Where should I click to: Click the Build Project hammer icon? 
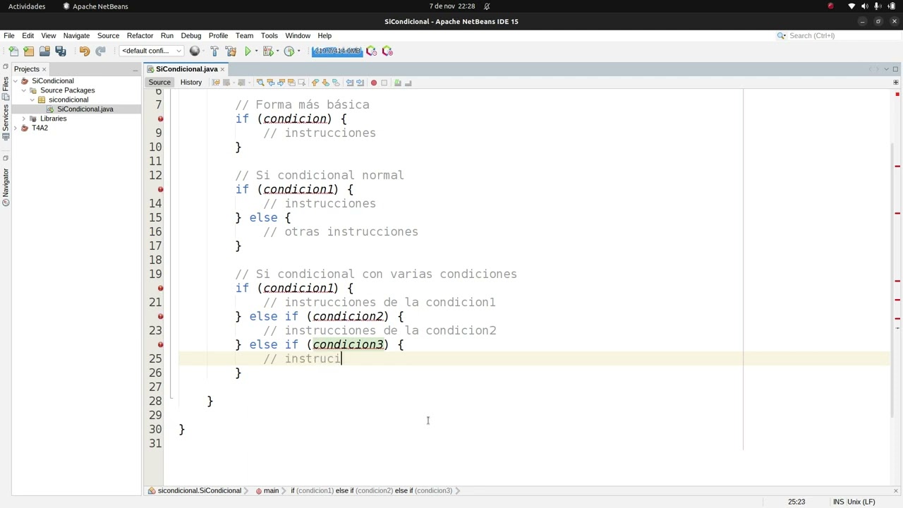tap(214, 51)
